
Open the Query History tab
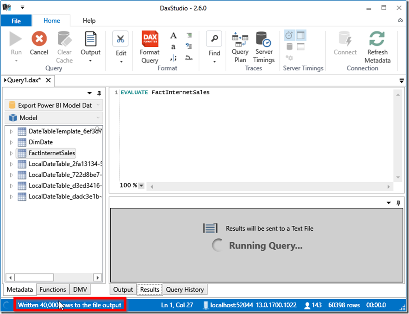coord(185,290)
